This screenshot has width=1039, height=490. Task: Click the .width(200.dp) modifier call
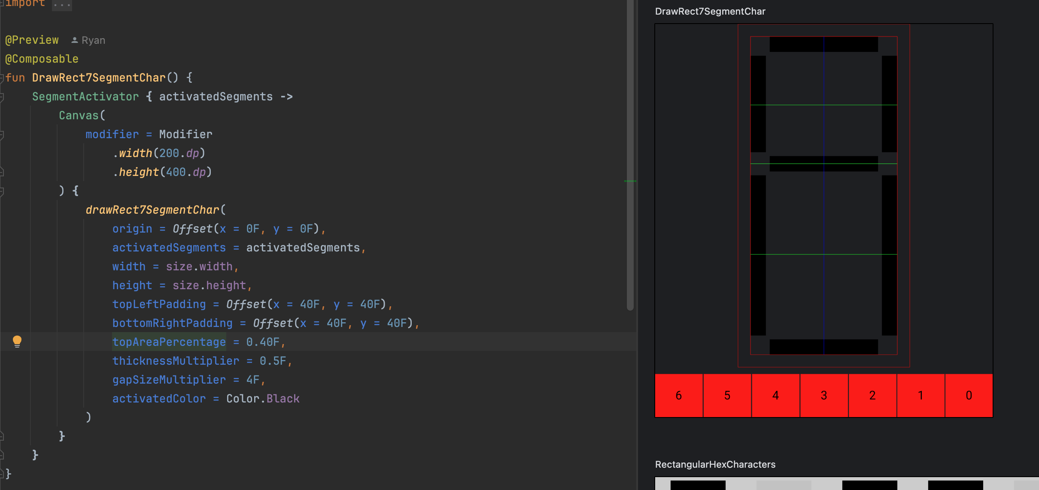(x=159, y=153)
